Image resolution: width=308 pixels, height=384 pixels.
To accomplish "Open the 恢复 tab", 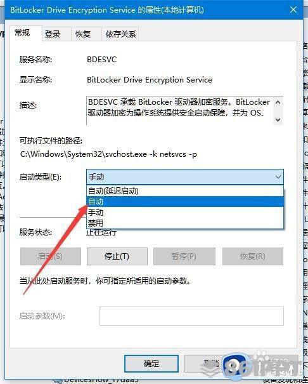I will [x=83, y=34].
